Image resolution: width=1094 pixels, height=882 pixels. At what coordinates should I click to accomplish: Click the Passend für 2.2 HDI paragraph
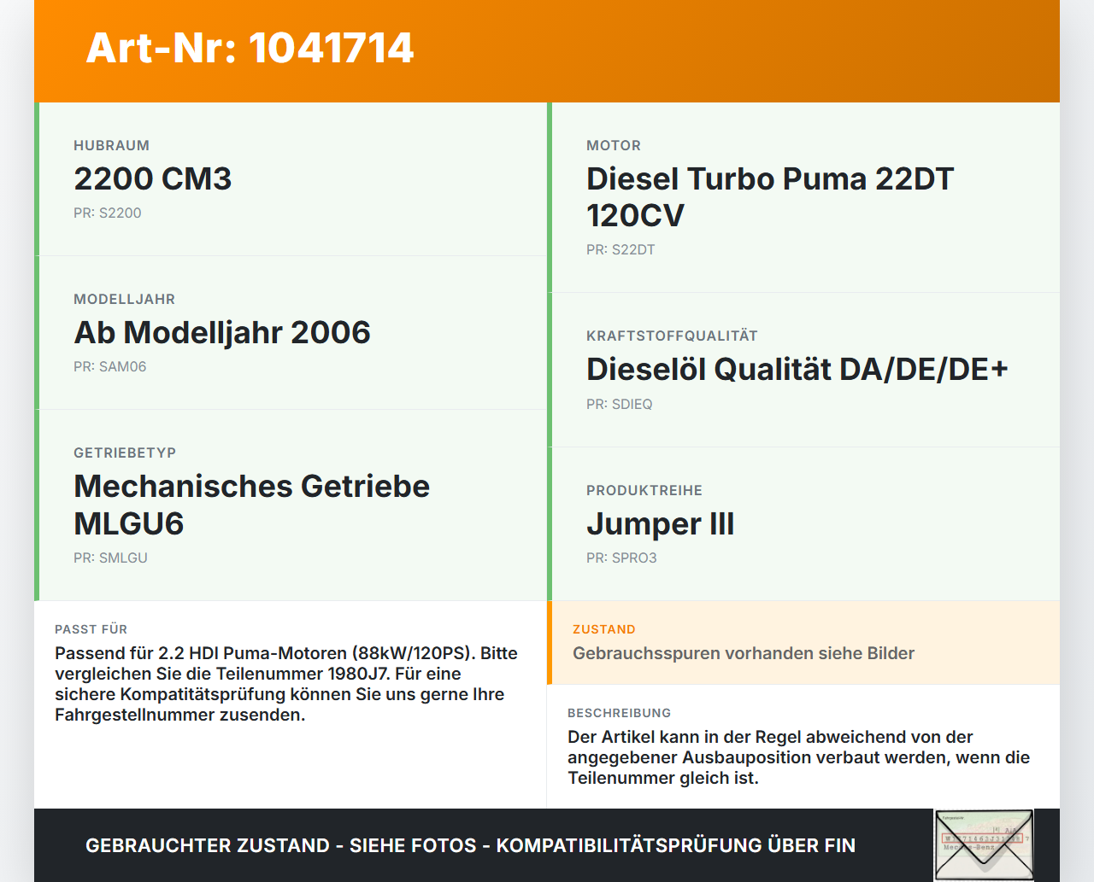tap(286, 684)
